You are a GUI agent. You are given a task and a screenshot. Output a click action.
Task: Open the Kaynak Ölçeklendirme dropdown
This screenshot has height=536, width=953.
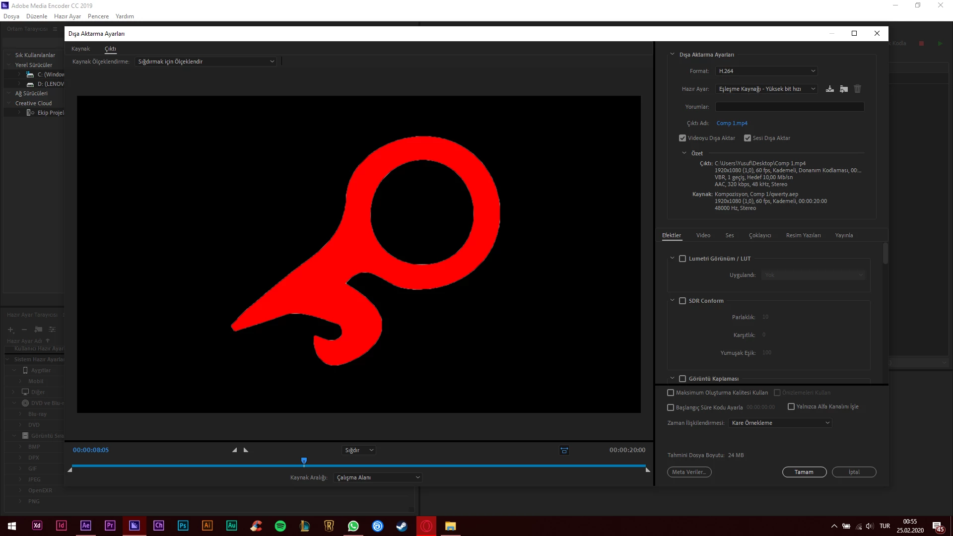click(x=205, y=62)
